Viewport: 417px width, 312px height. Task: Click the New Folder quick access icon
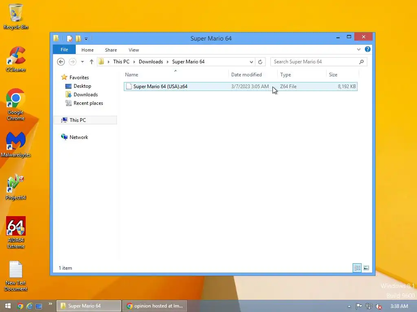78,39
